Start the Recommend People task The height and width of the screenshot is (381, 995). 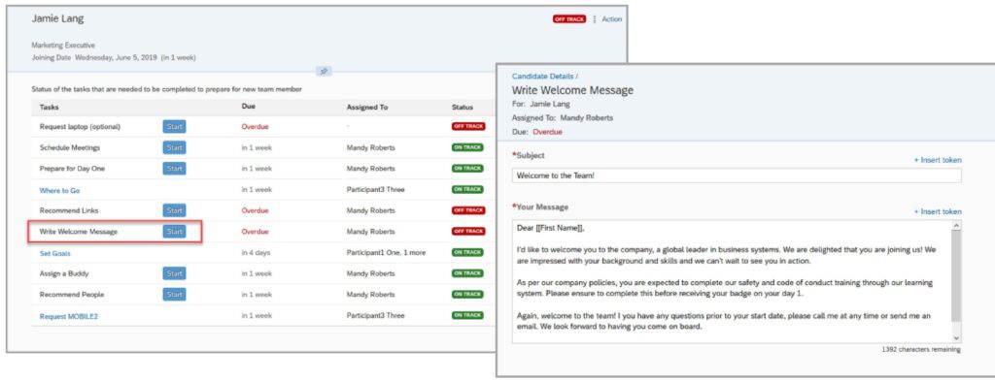175,295
